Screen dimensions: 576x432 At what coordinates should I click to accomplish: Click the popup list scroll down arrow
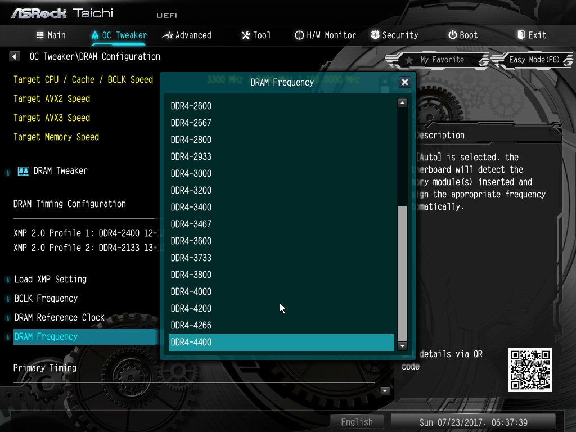pyautogui.click(x=402, y=346)
